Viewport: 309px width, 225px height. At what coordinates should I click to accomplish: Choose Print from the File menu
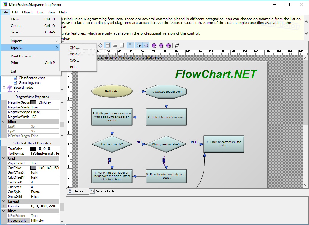(x=30, y=63)
